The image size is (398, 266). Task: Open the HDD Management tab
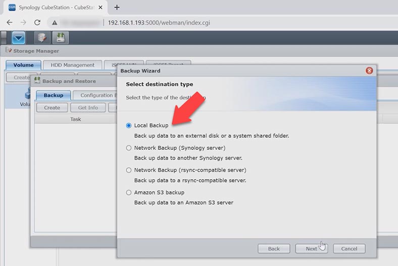[73, 65]
